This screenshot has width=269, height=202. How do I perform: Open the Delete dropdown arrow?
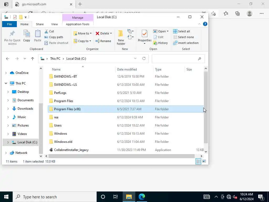[x=111, y=33]
